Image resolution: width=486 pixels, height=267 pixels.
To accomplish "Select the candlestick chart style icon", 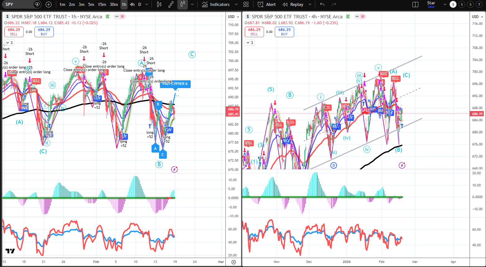I will [x=159, y=4].
